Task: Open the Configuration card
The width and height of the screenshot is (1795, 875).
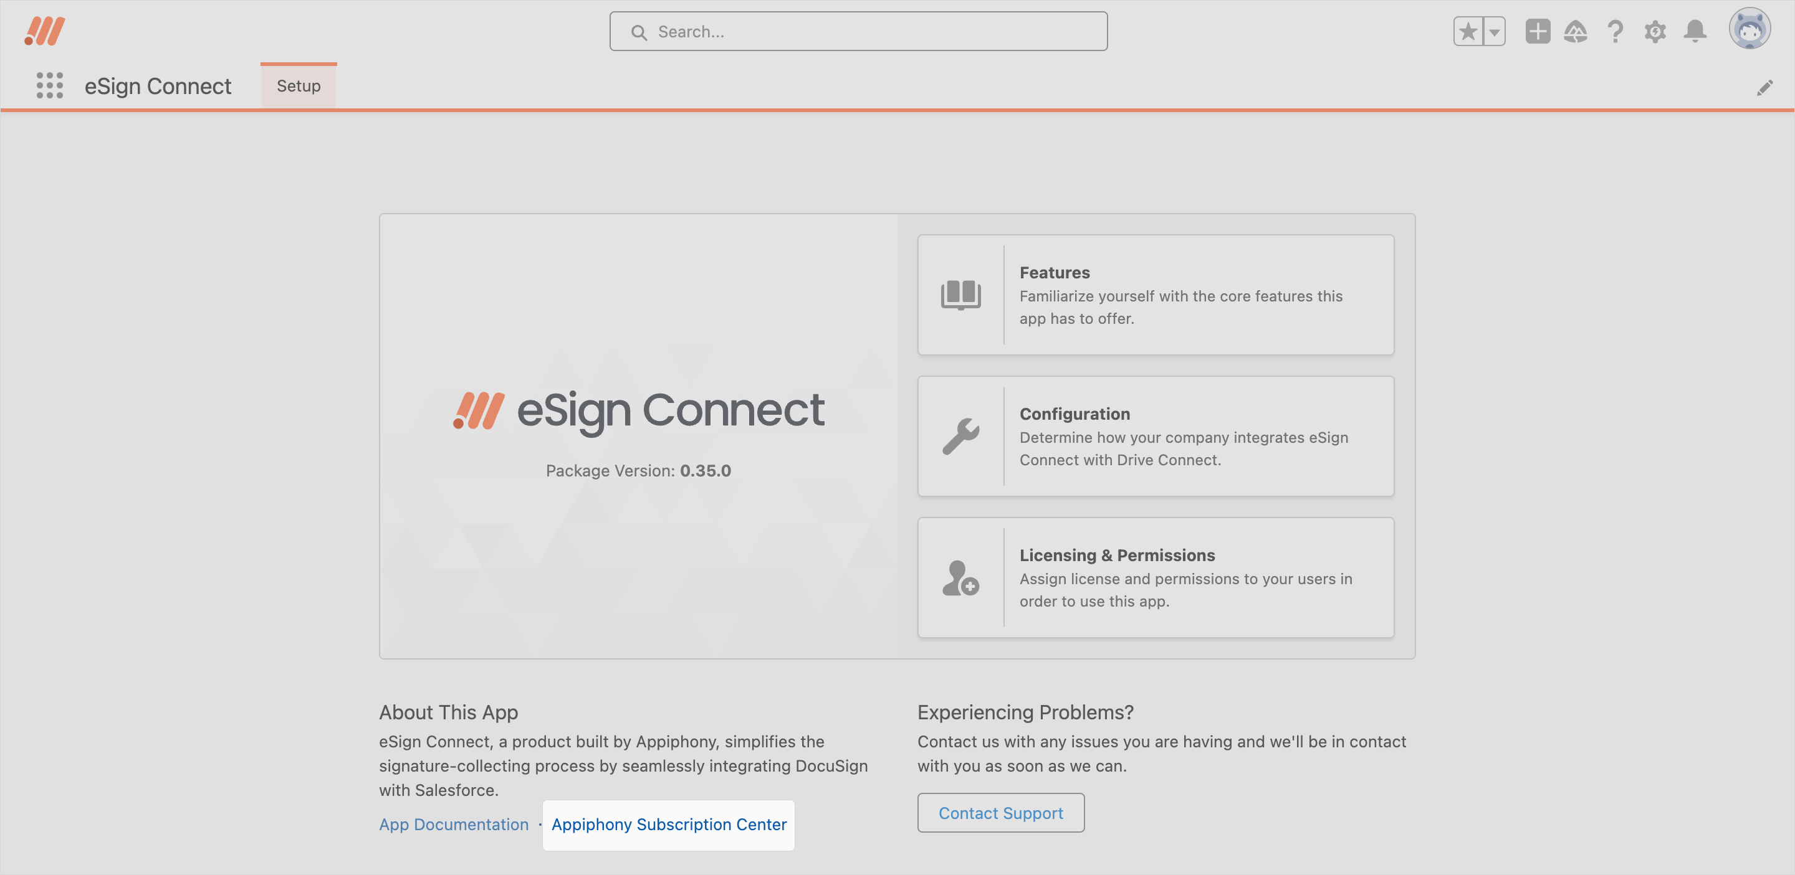Action: [x=1156, y=436]
